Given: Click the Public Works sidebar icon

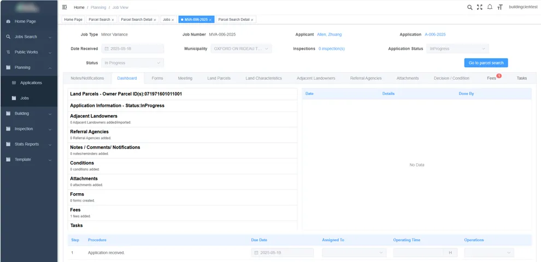Looking at the screenshot, I should click(x=8, y=52).
